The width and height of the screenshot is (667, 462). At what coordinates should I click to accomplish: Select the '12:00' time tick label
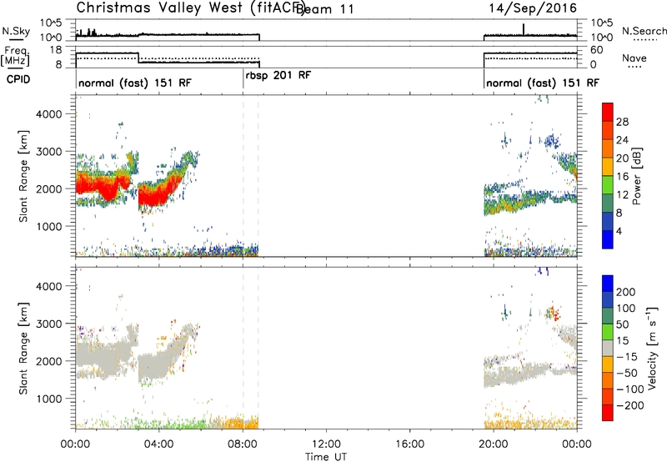326,444
